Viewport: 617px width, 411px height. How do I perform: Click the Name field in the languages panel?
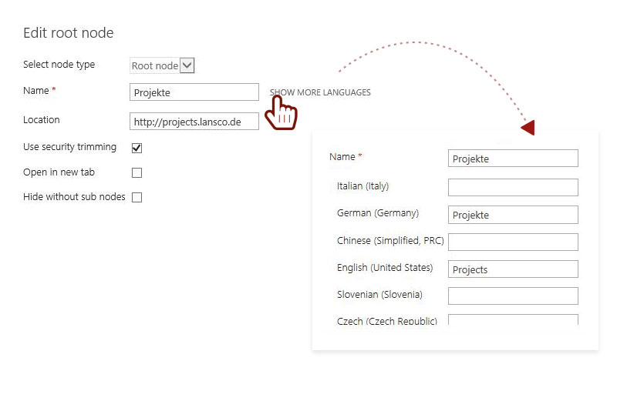pos(513,159)
